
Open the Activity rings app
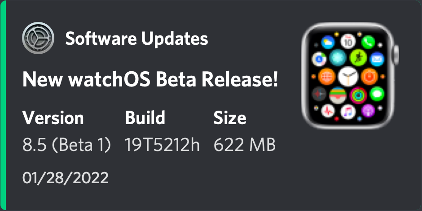point(358,94)
